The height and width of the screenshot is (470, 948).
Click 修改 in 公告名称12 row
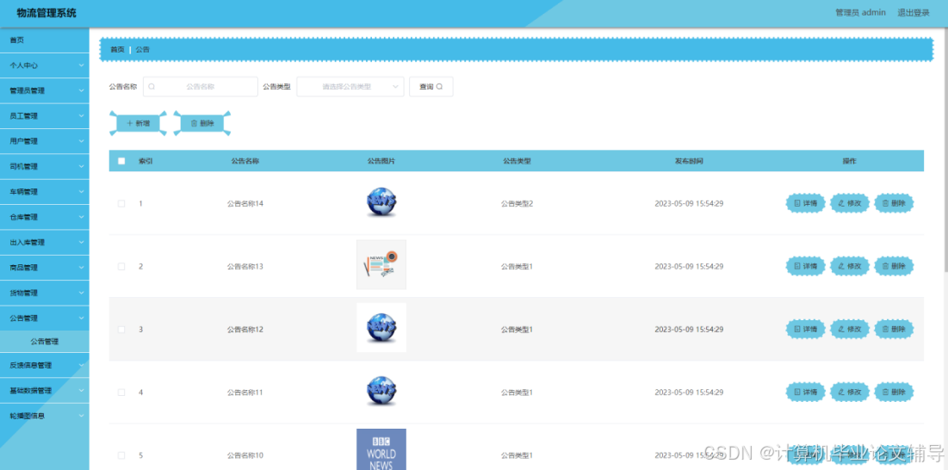[850, 329]
